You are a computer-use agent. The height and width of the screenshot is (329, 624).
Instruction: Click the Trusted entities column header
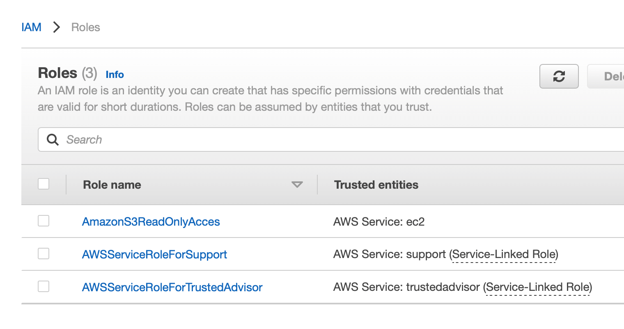pyautogui.click(x=376, y=185)
